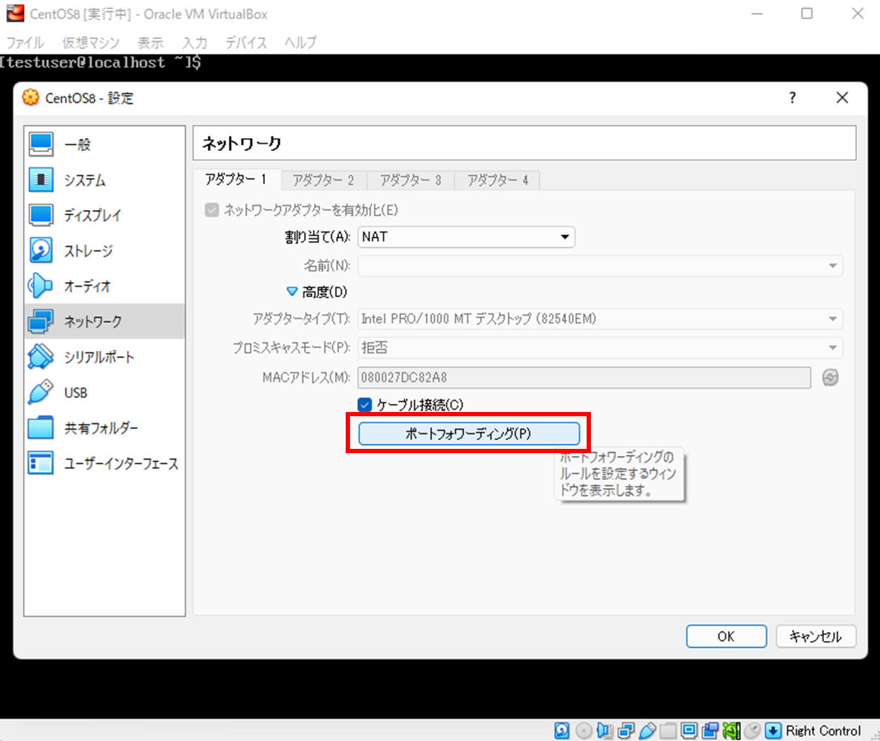Image resolution: width=880 pixels, height=741 pixels.
Task: Click the hard disk status bar icon
Action: click(x=562, y=730)
